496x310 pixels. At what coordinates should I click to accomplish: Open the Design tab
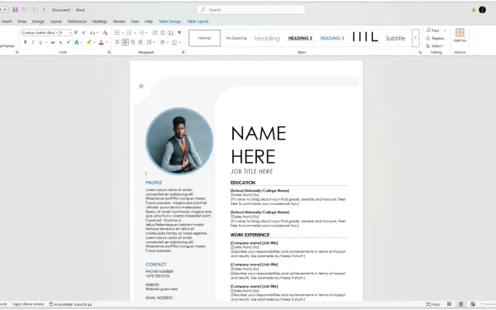(x=38, y=21)
